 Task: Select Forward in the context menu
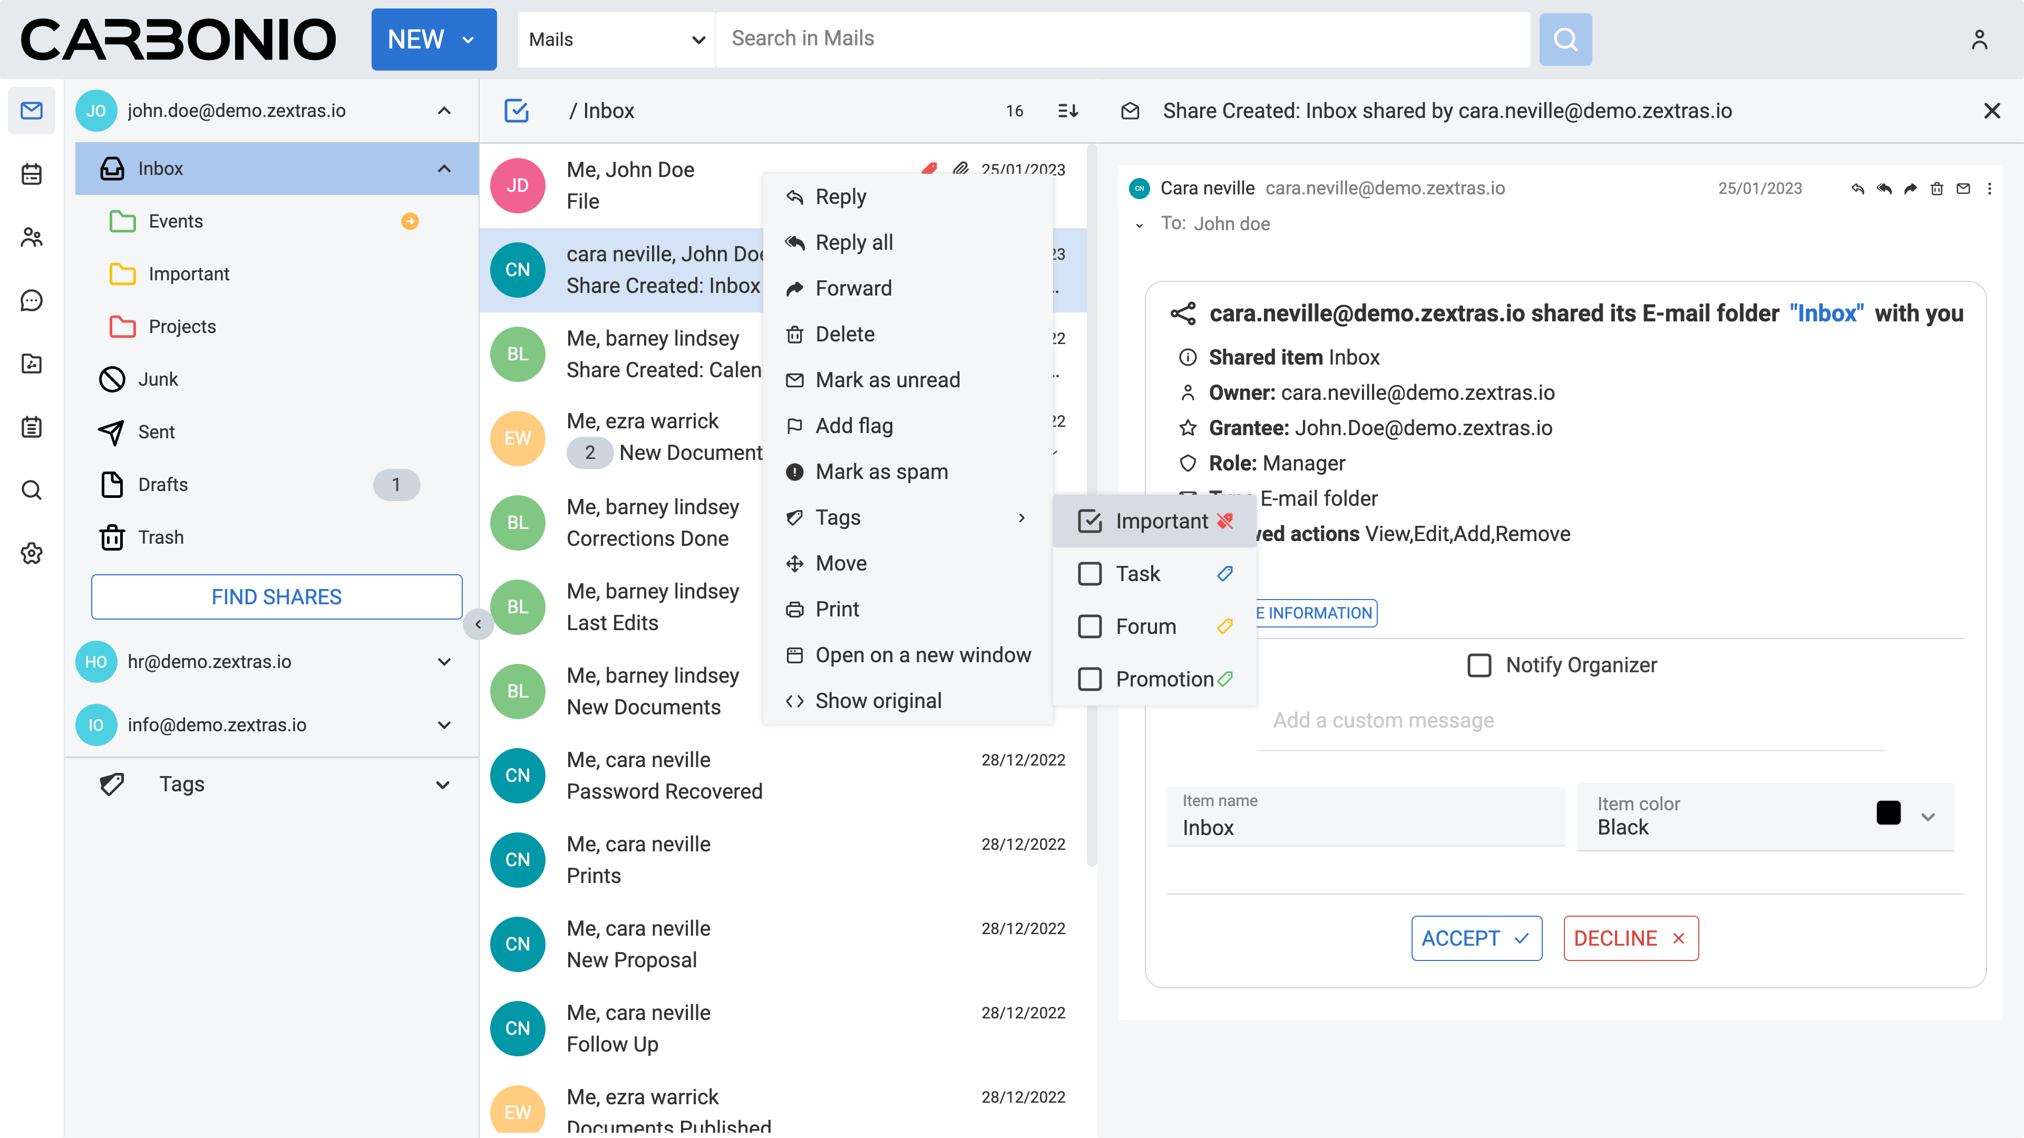coord(853,288)
